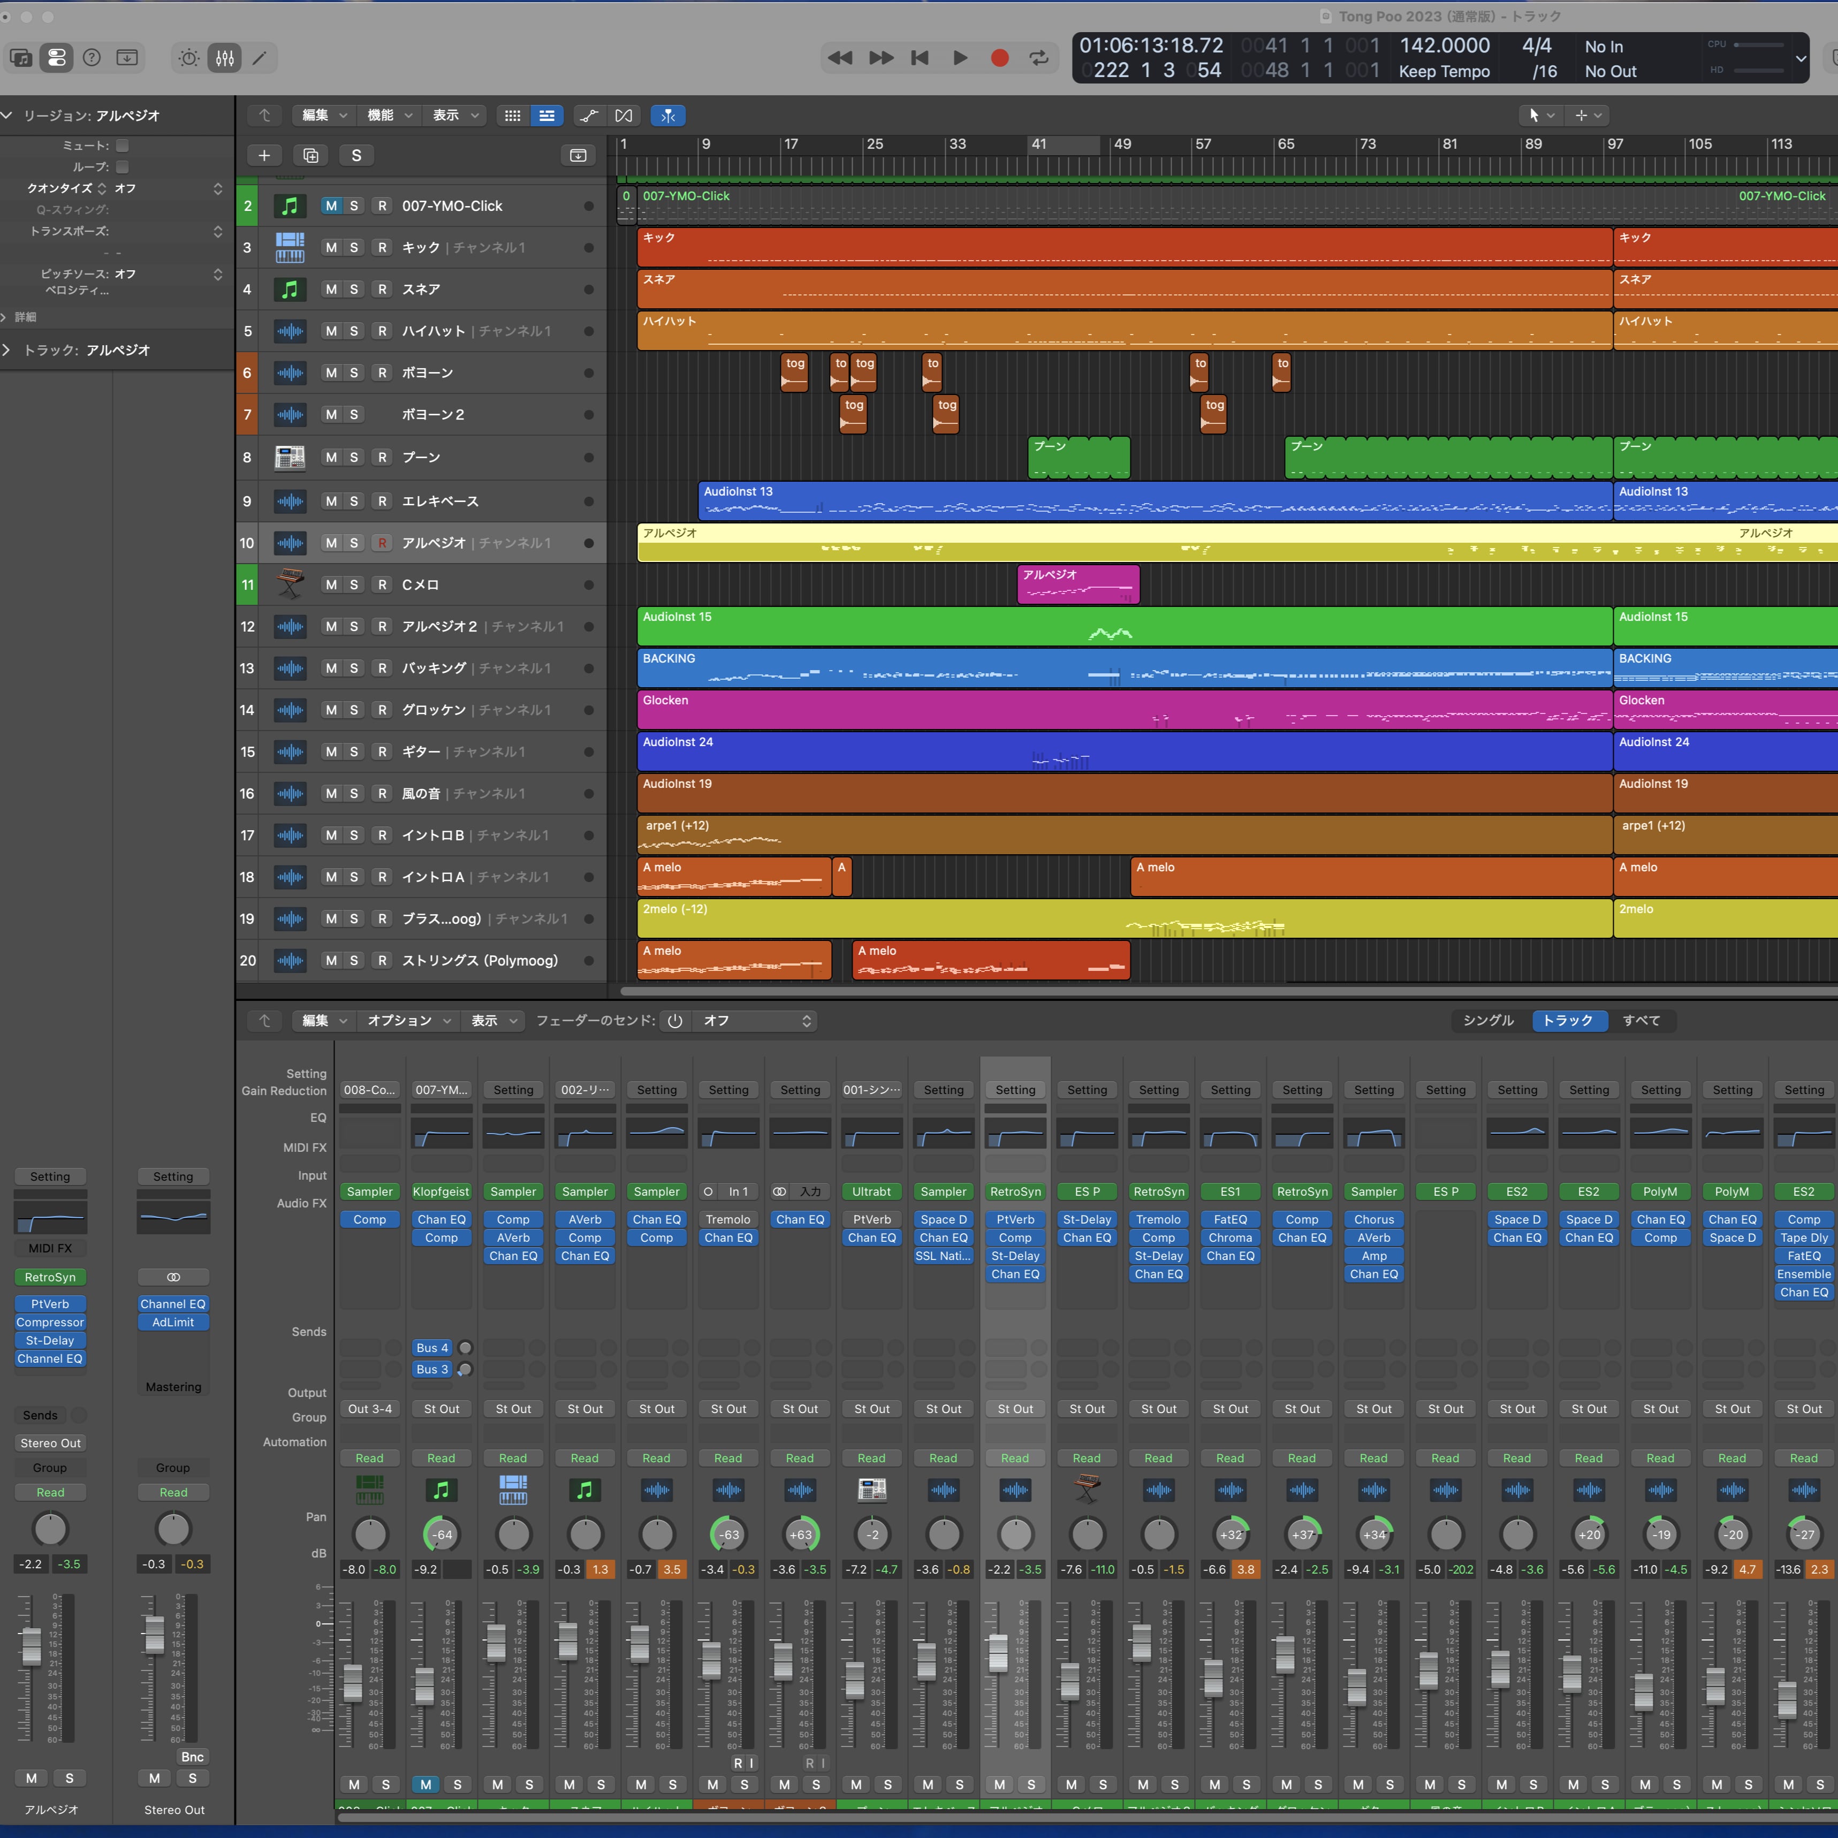Click the Bus 4 send button
This screenshot has height=1838, width=1838.
click(x=432, y=1348)
